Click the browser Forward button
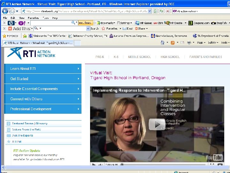The image size is (230, 173). tap(12, 11)
